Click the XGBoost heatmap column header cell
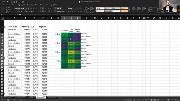 (x=64, y=30)
